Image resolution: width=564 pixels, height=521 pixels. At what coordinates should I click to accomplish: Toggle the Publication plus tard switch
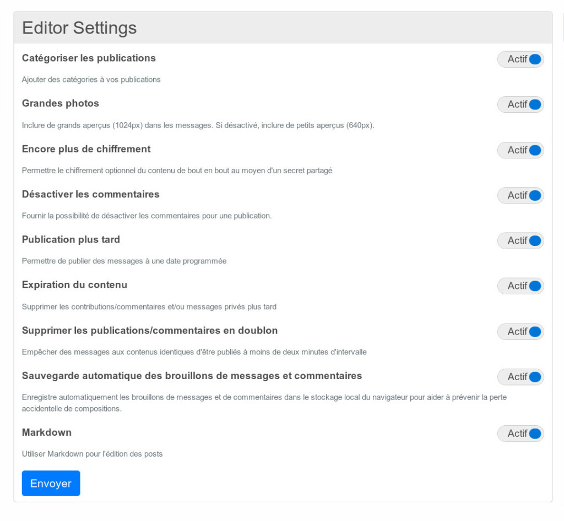point(520,241)
